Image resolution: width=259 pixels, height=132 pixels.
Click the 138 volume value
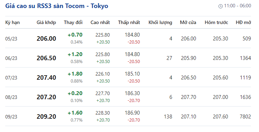[x=168, y=117]
